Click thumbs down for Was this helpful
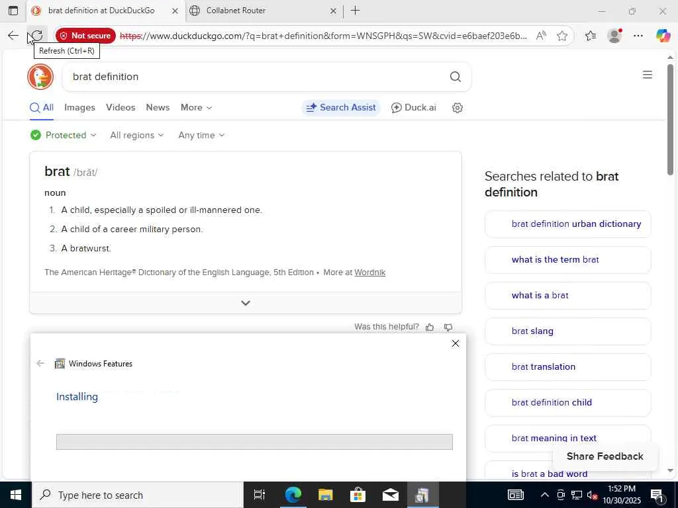The height and width of the screenshot is (508, 678). point(448,327)
